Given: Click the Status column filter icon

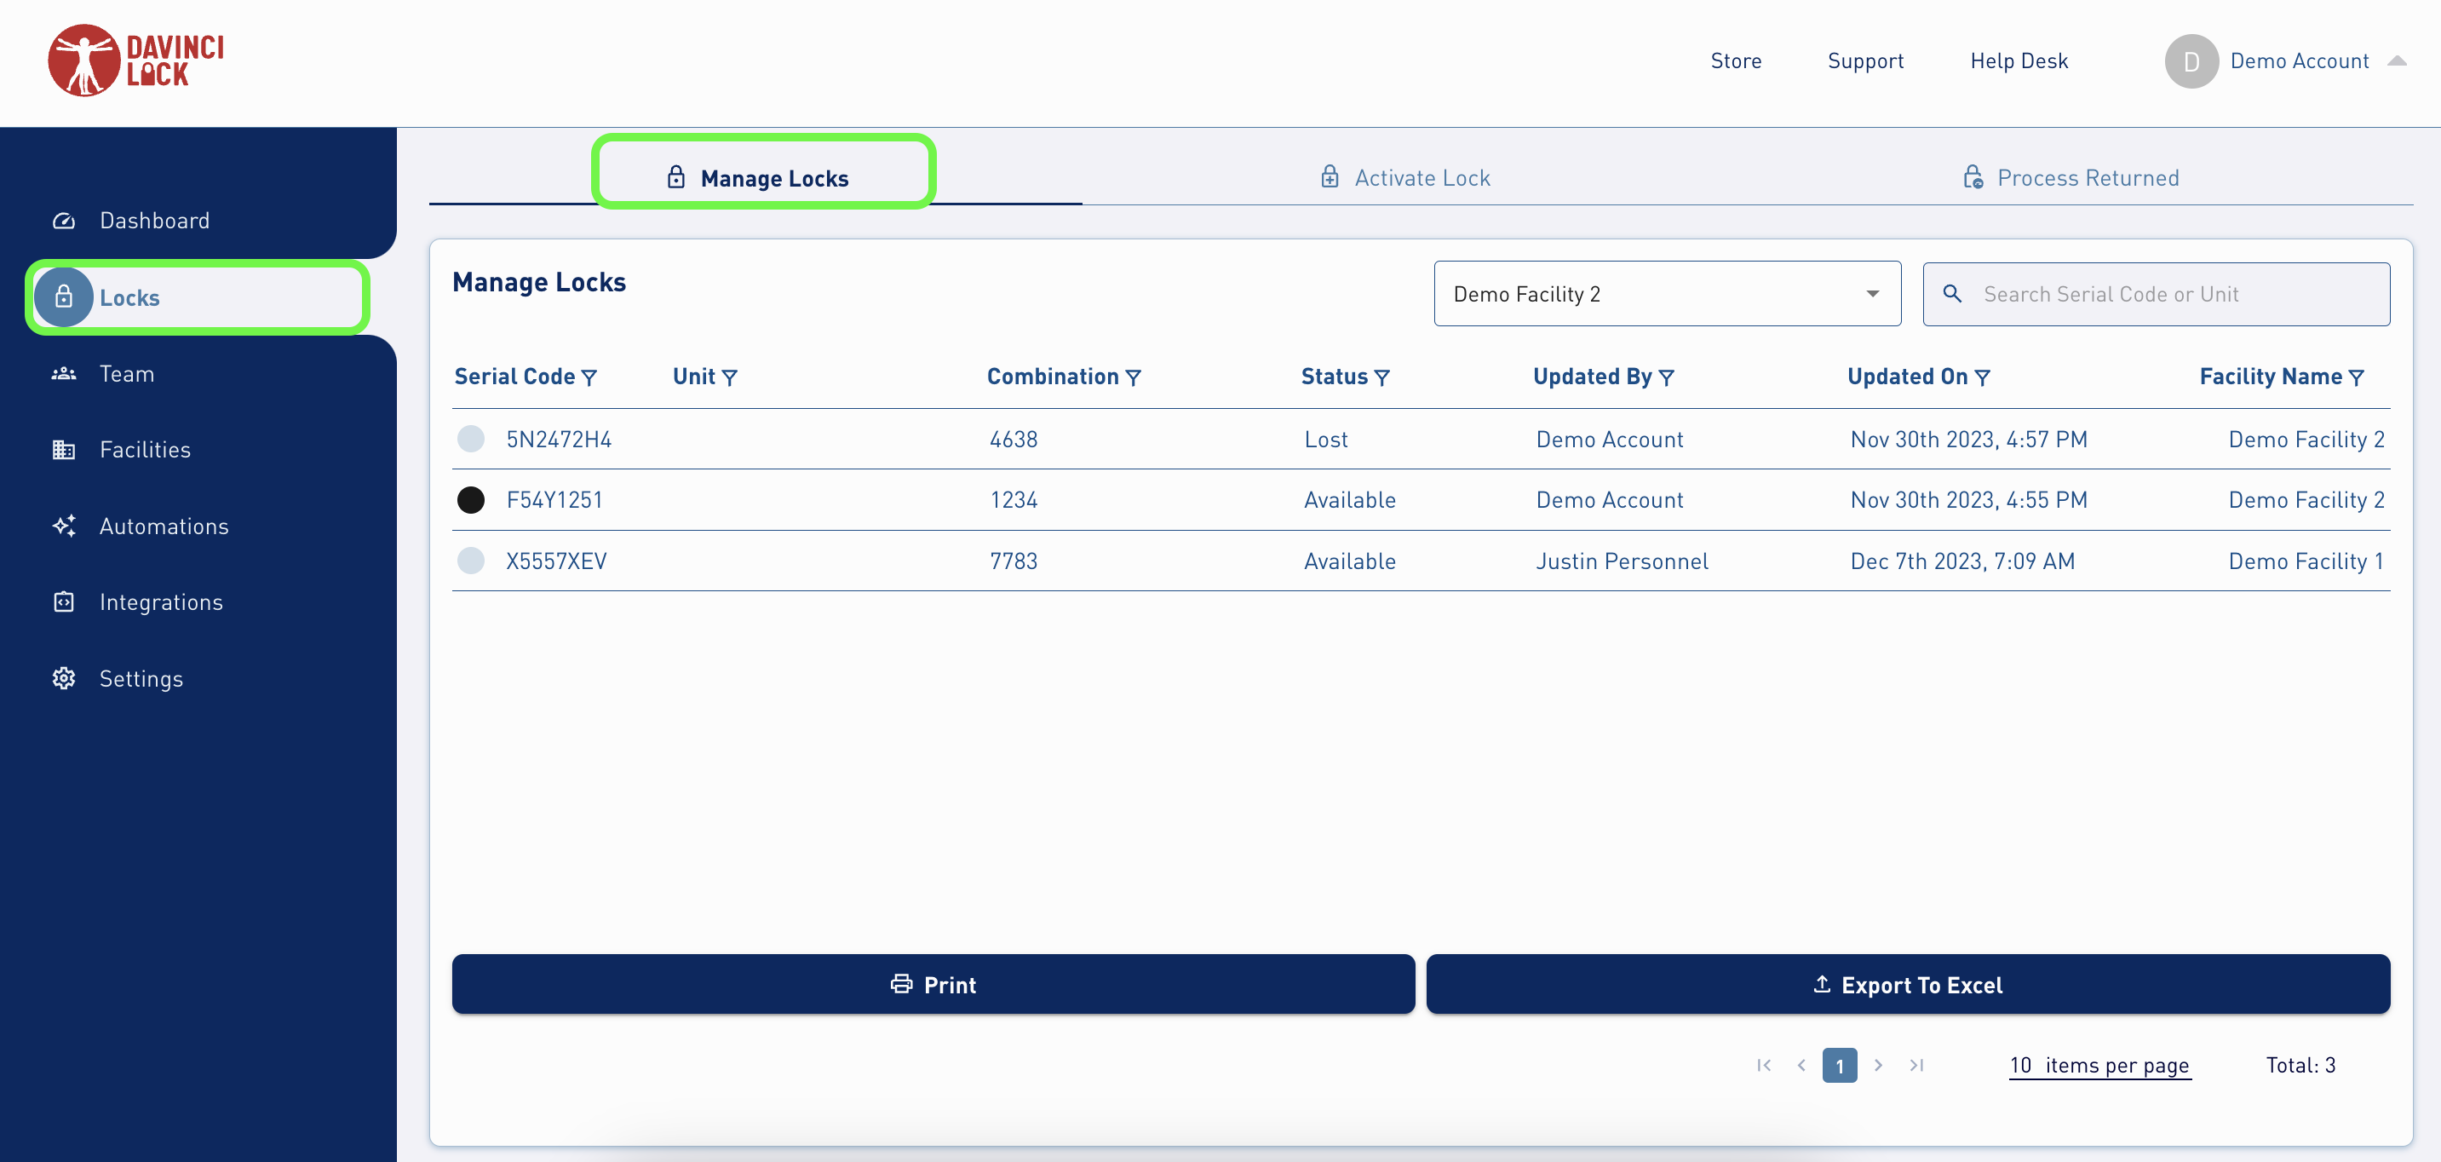Looking at the screenshot, I should (x=1381, y=378).
